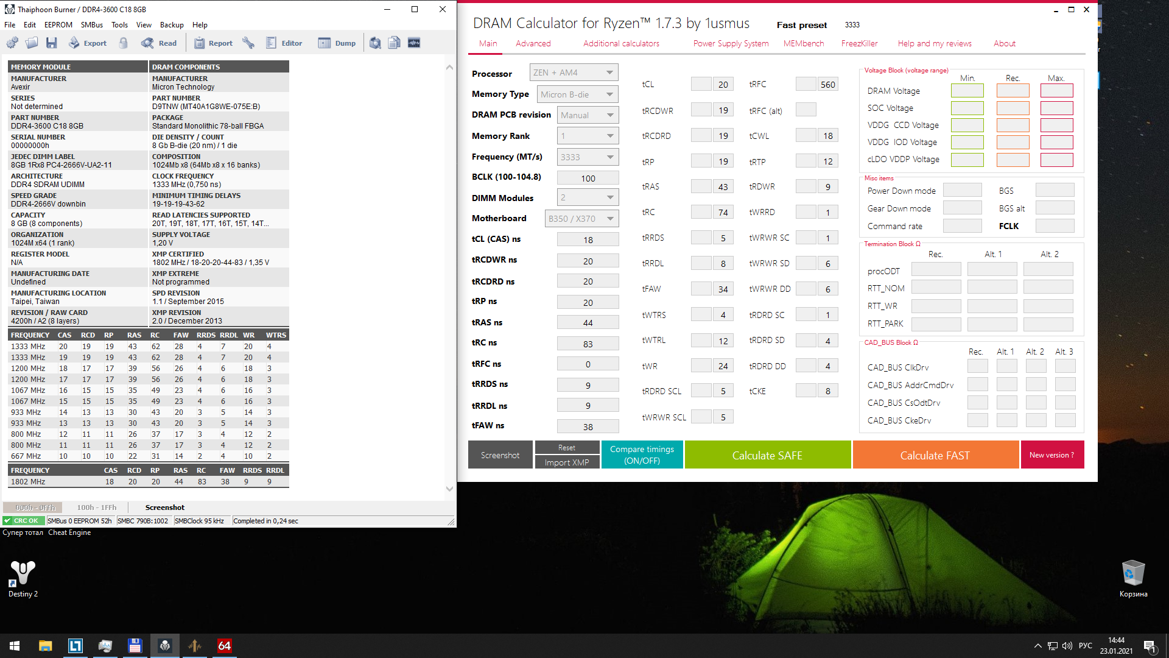This screenshot has height=658, width=1169.
Task: Click the New version ? button
Action: click(x=1051, y=455)
